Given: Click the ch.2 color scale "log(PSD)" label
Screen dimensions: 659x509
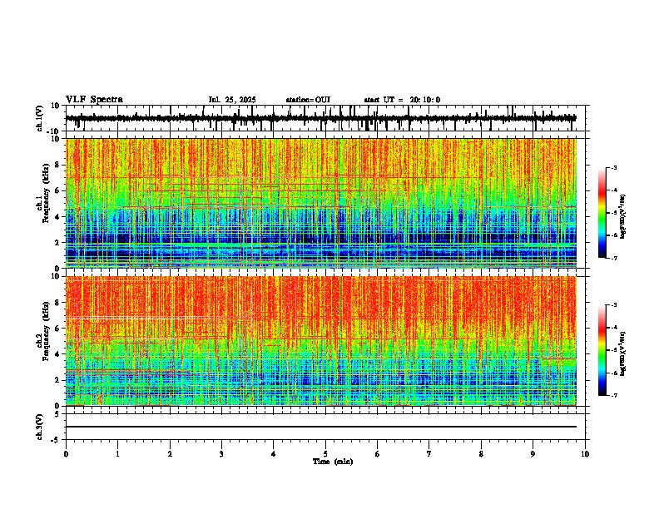Looking at the screenshot, I should tap(623, 353).
